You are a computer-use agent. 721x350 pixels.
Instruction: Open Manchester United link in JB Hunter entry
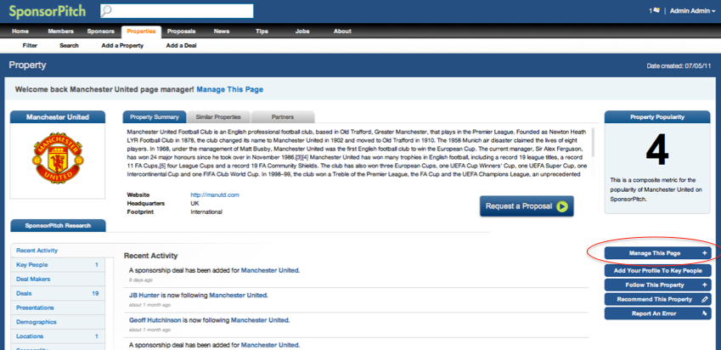pyautogui.click(x=239, y=296)
